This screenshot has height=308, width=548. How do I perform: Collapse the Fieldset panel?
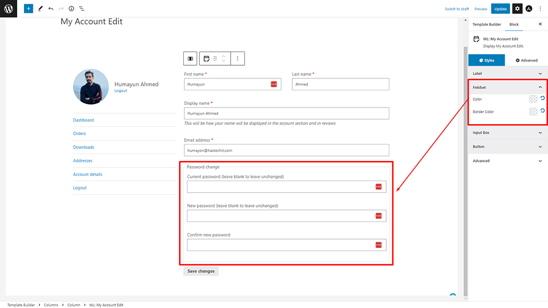point(540,88)
